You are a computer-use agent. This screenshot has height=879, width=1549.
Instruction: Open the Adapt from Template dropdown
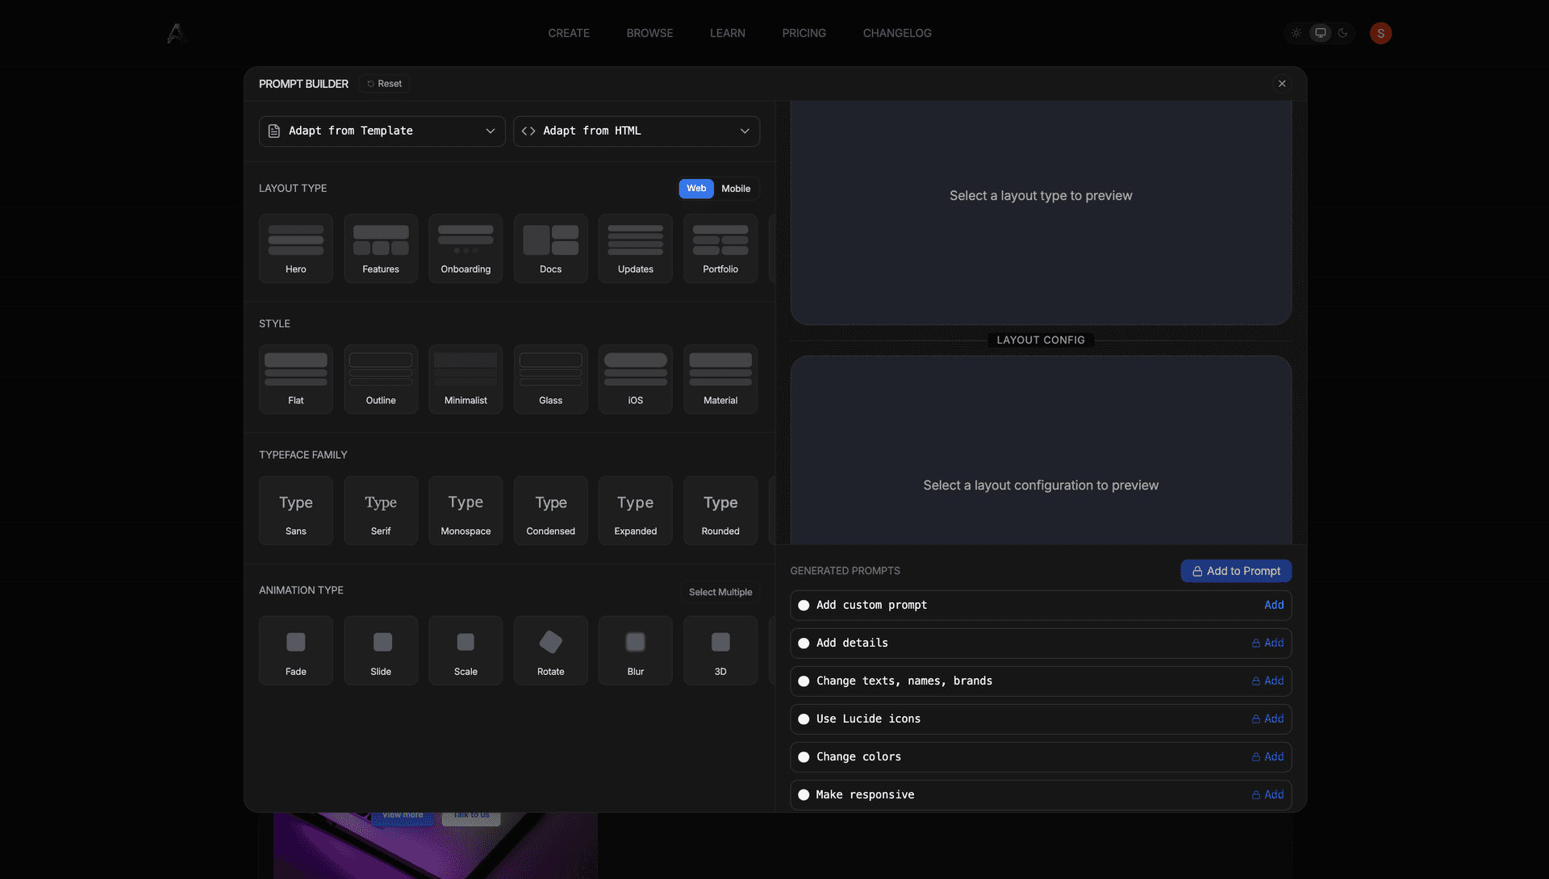(x=382, y=131)
